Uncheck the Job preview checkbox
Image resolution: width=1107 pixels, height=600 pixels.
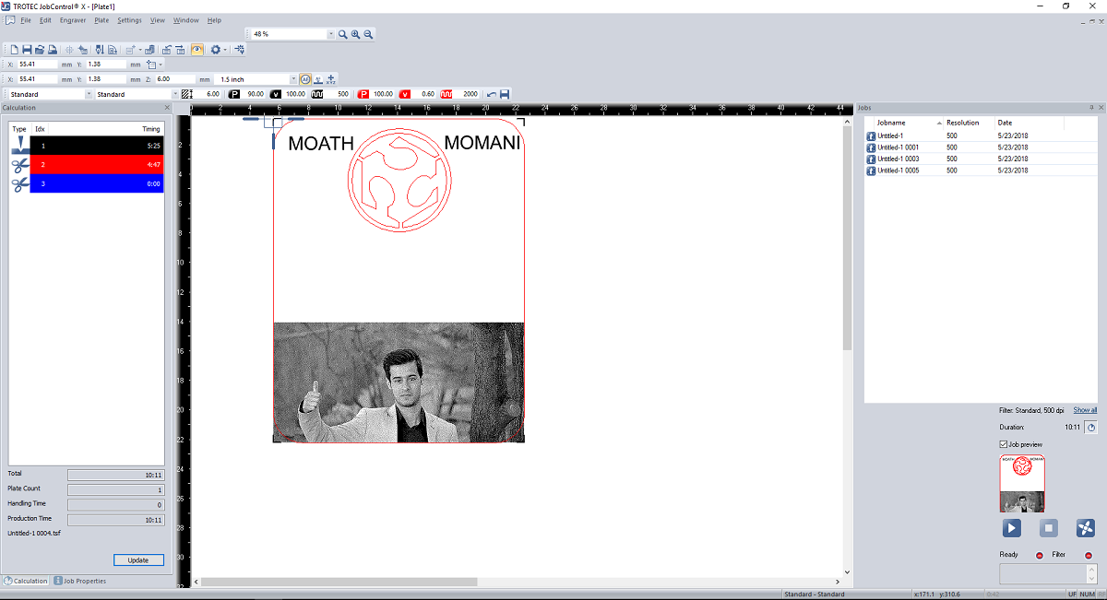1004,444
